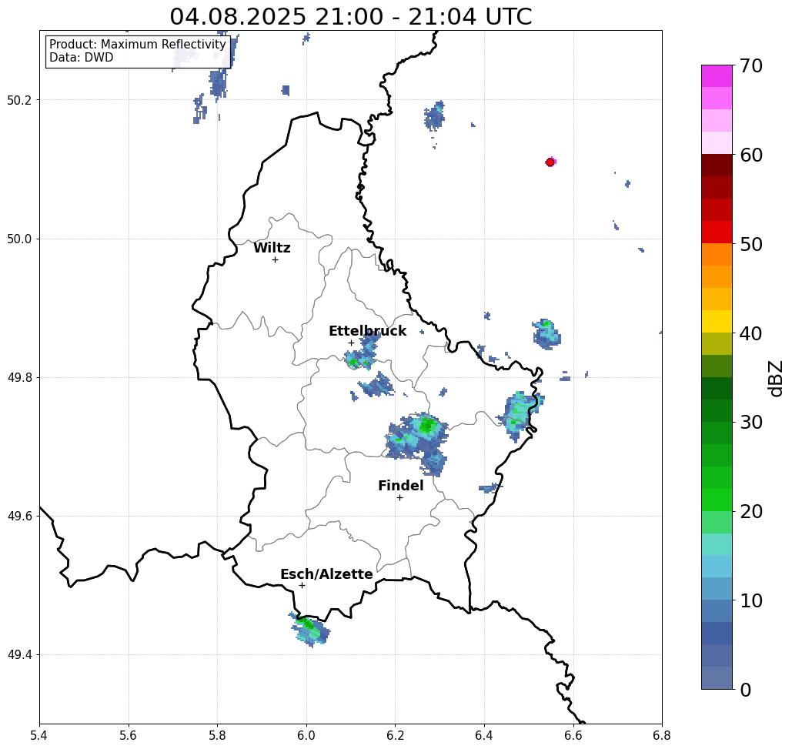Viewport: 792px width, 749px height.
Task: Click the 'dBZ' colorbar unit label
Action: [775, 378]
